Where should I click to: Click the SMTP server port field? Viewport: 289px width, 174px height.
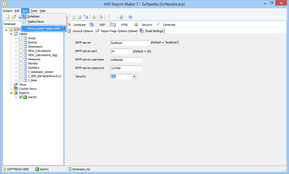(x=121, y=51)
